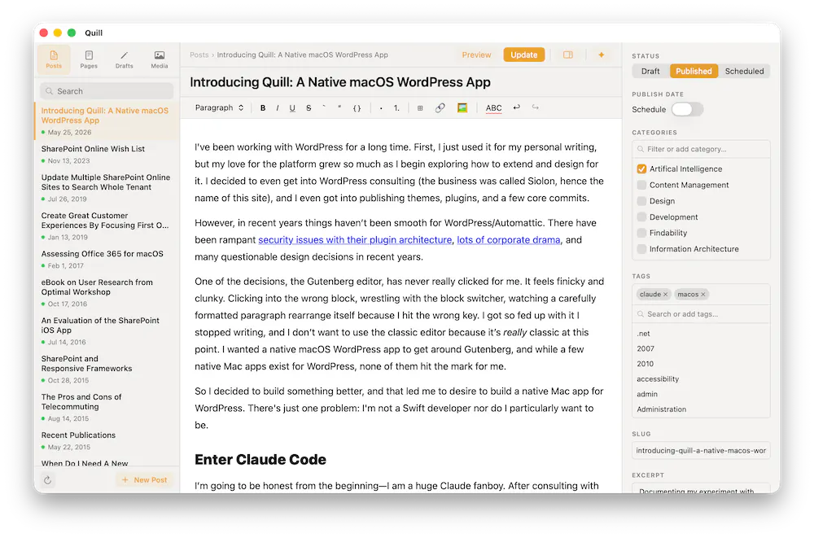Open eBook on User Research post
This screenshot has width=814, height=538.
click(107, 292)
